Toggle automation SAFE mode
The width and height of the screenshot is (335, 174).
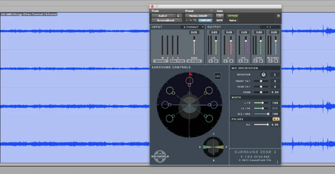tap(219, 20)
